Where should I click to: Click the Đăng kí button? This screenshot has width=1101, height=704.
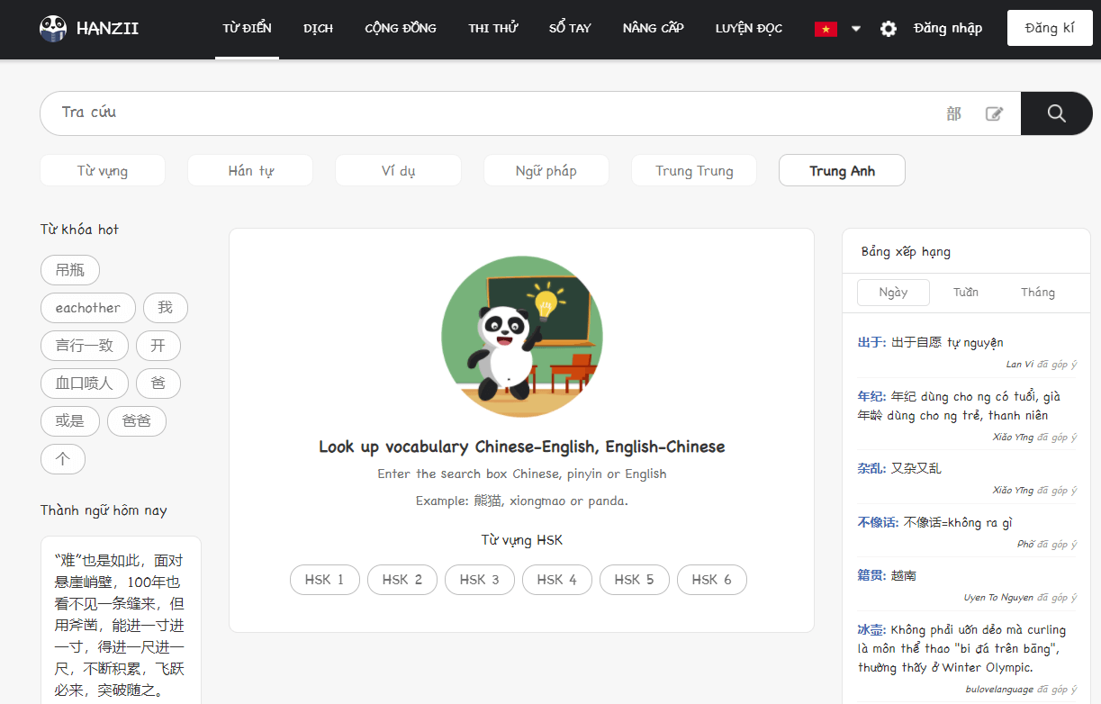[1049, 29]
